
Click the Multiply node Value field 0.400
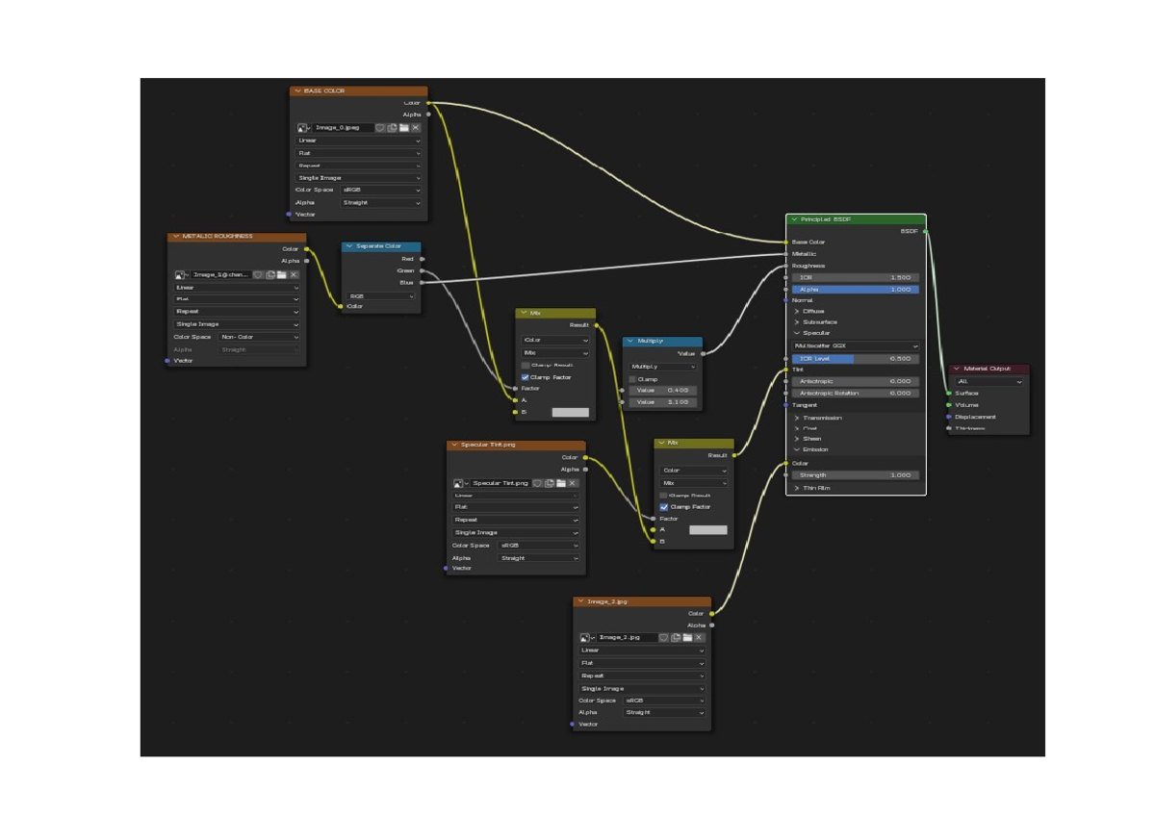[663, 390]
